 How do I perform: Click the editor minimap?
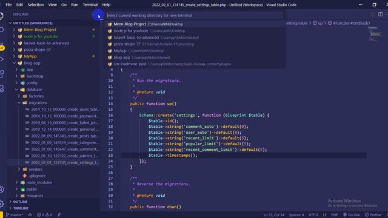[x=375, y=35]
